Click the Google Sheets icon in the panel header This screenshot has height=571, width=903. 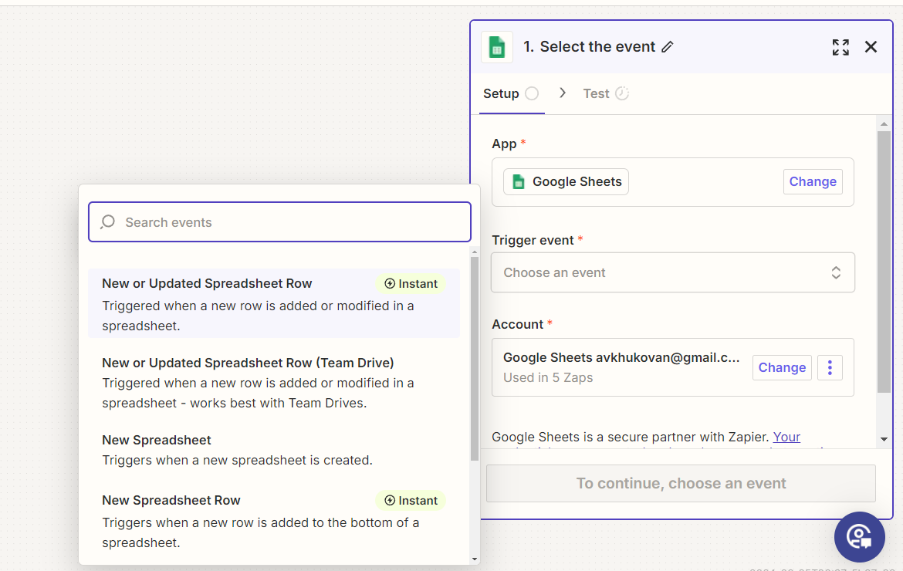tap(497, 47)
